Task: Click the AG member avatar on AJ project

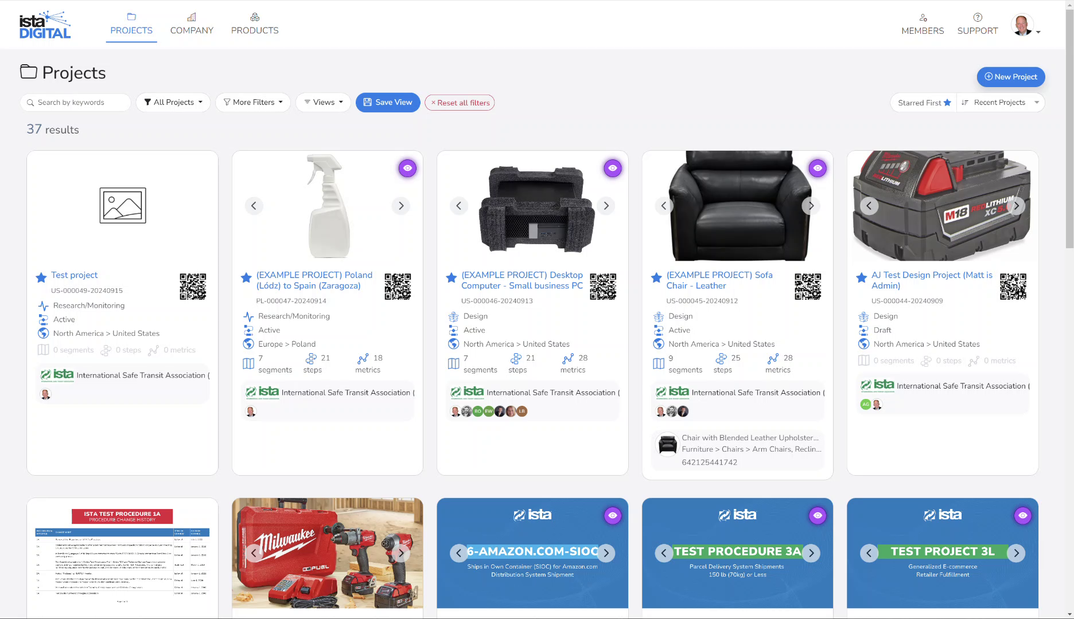Action: (x=865, y=405)
